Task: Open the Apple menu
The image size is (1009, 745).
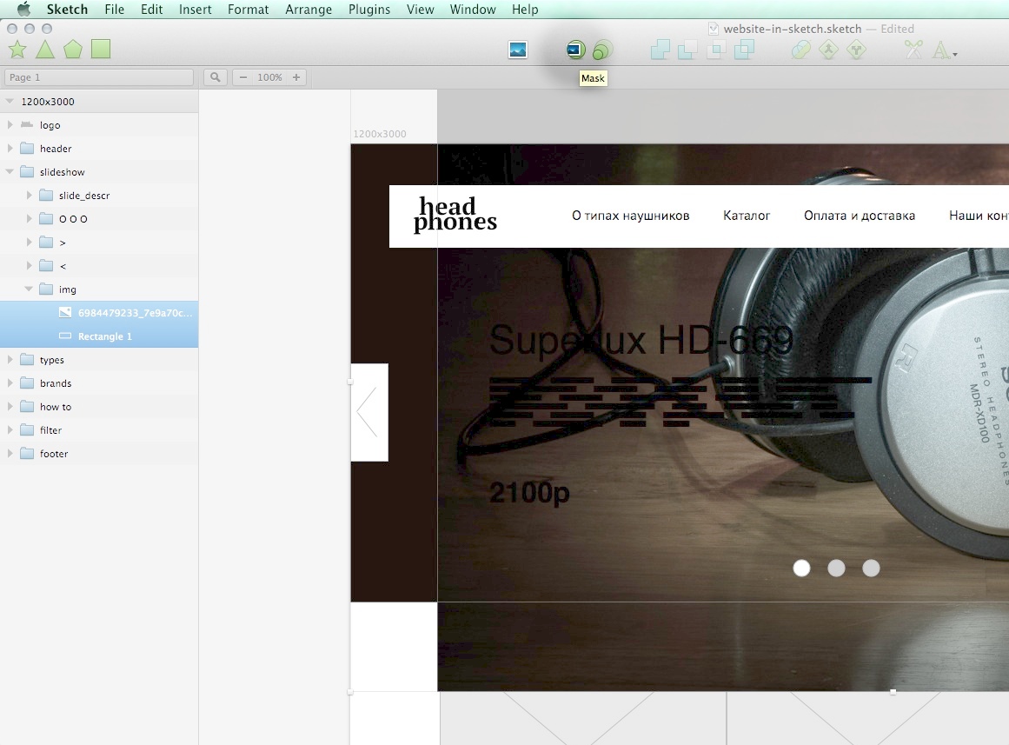Action: point(23,9)
